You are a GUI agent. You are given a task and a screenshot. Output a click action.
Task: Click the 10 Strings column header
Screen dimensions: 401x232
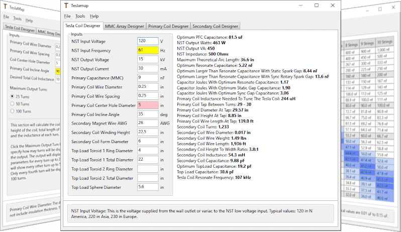384,45
